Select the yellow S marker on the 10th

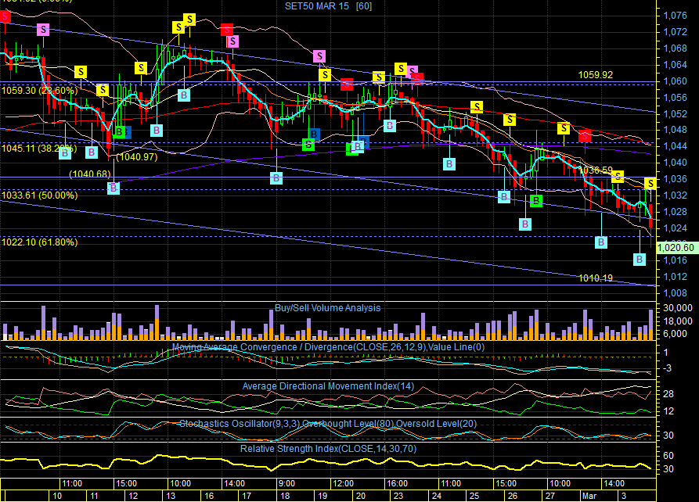81,72
